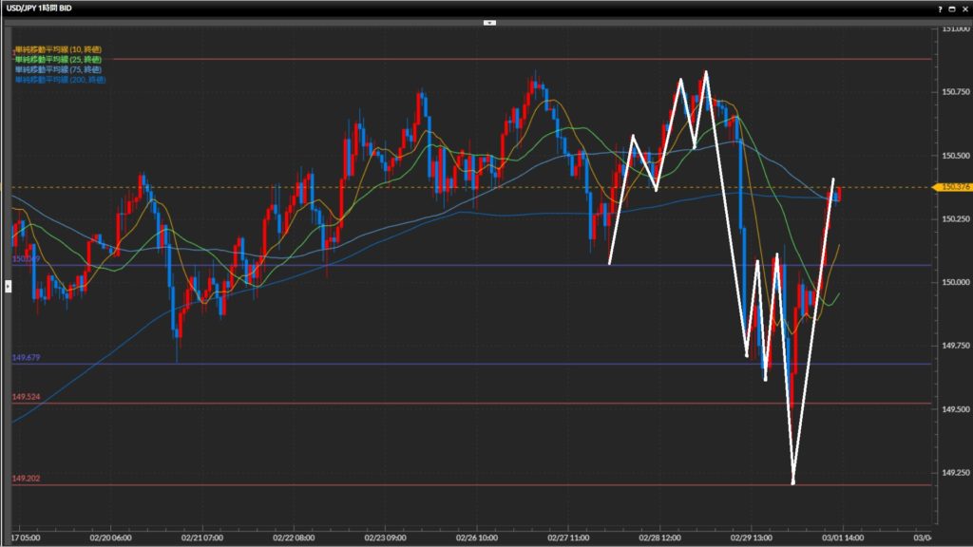Select the 149.524 red horizontal line label

point(26,397)
